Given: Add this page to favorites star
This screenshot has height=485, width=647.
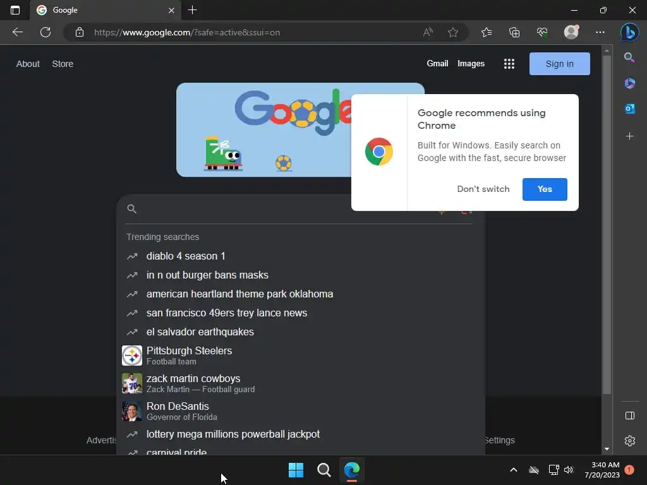Looking at the screenshot, I should [x=453, y=32].
